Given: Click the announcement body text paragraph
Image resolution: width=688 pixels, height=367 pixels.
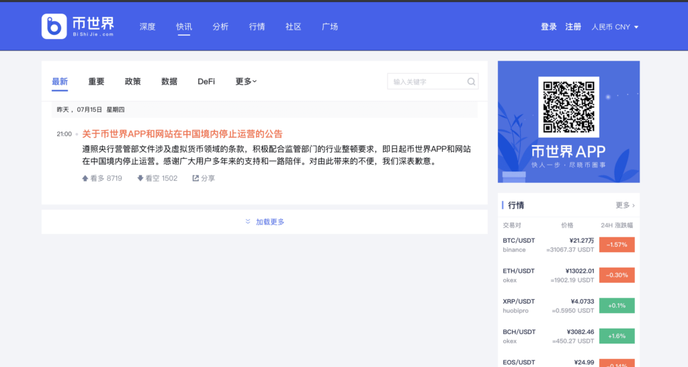Looking at the screenshot, I should (x=276, y=155).
